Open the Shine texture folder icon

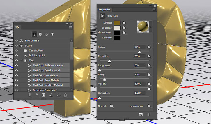[149, 47]
